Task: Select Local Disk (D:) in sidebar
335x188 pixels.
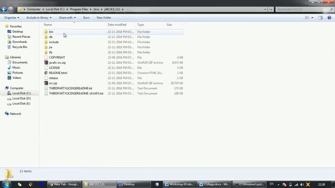Action: (21, 98)
